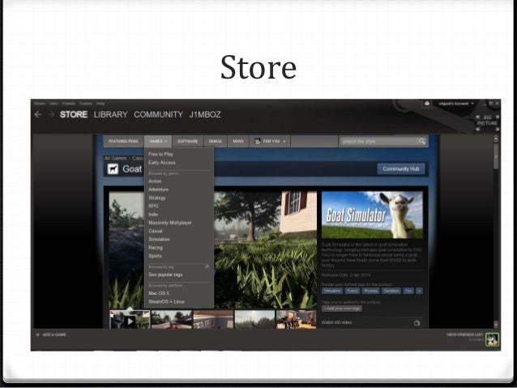This screenshot has width=517, height=388.
Task: Click the plus button after tags
Action: point(419,291)
